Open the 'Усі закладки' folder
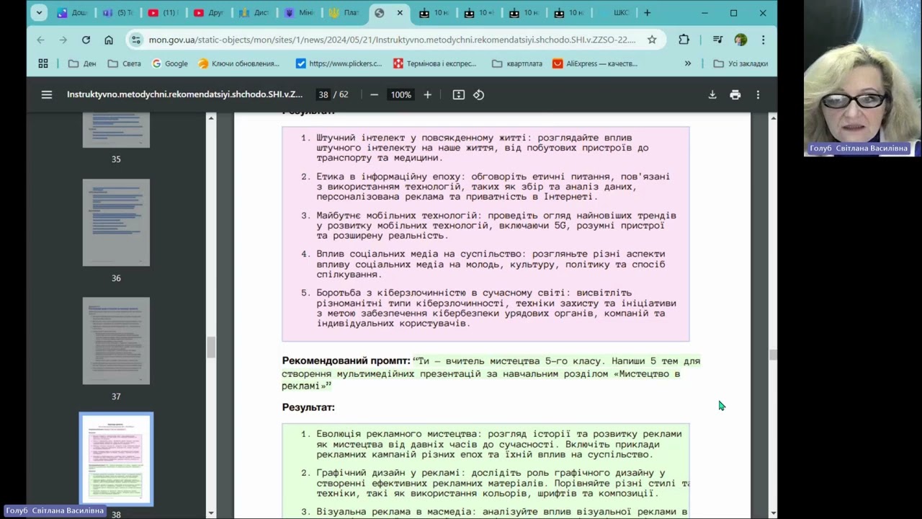This screenshot has height=519, width=922. click(x=740, y=63)
